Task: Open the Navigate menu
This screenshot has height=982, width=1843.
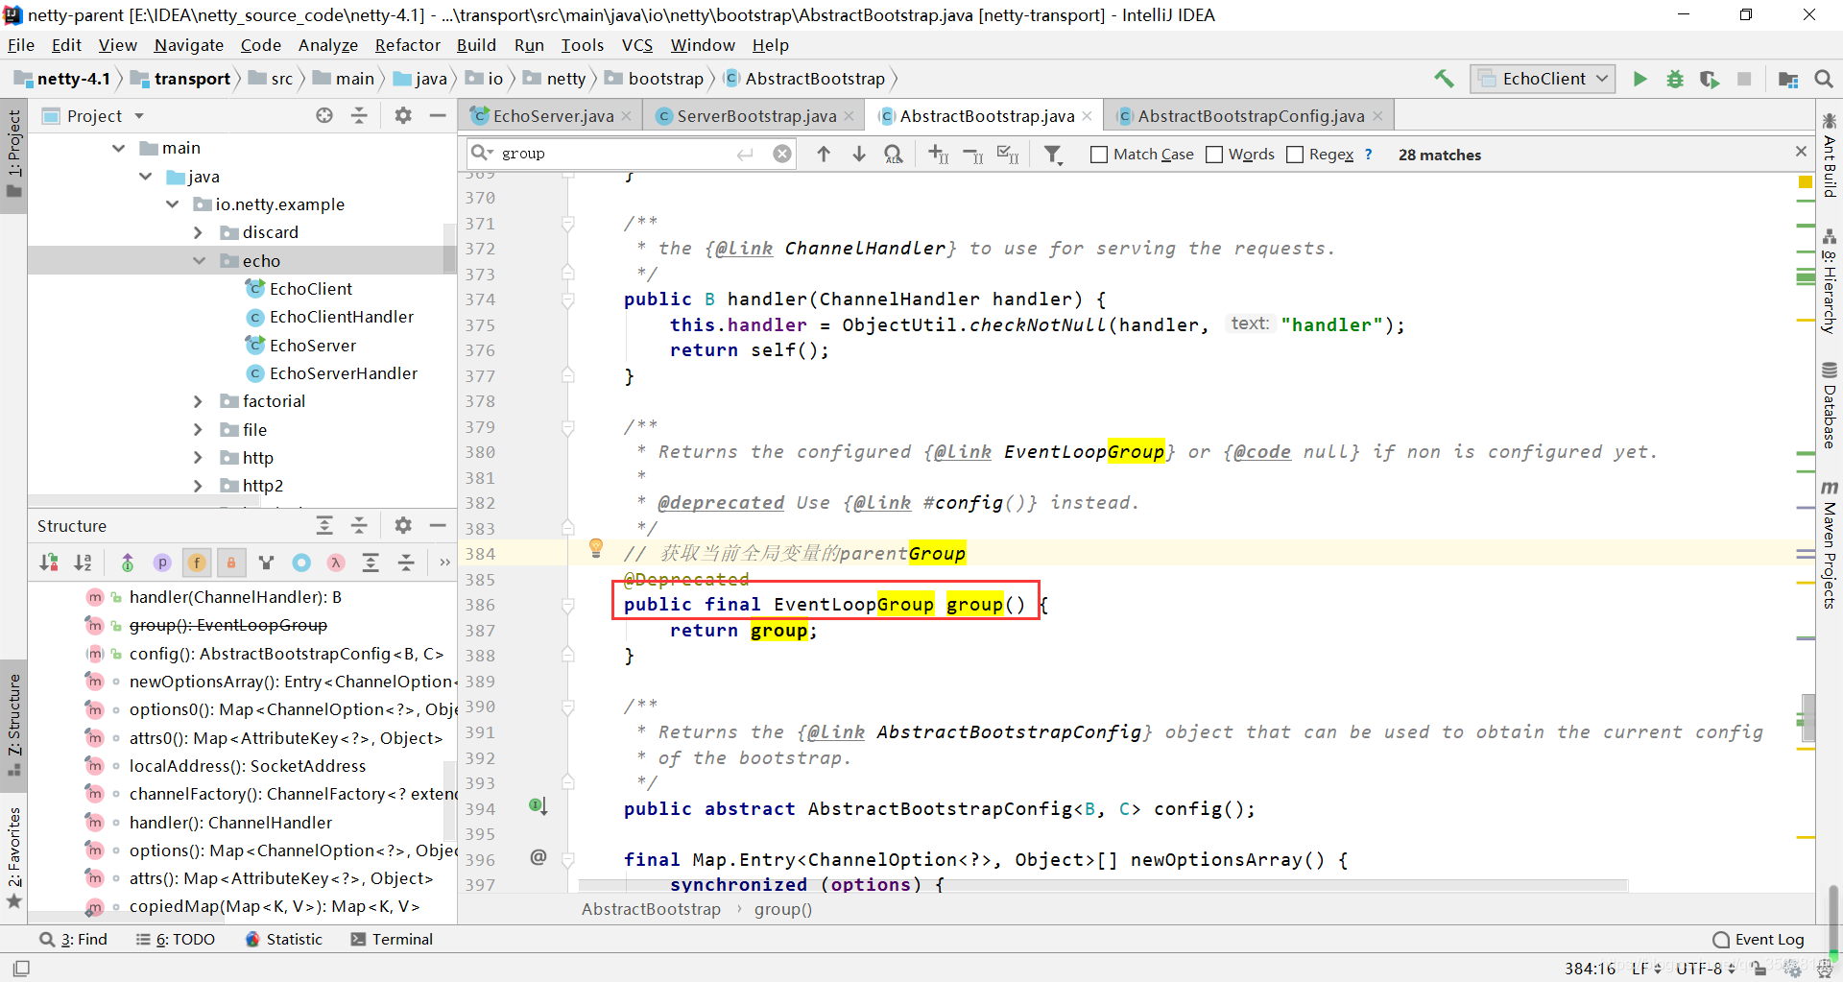Action: click(189, 45)
